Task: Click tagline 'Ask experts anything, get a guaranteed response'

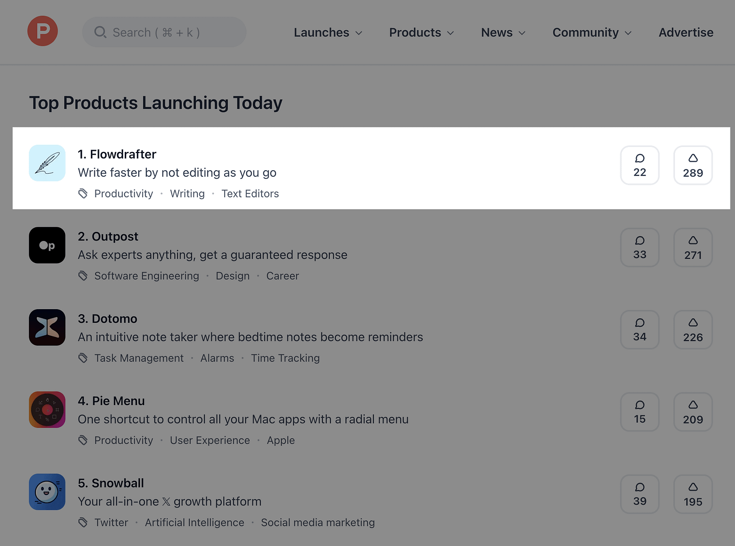Action: (213, 255)
